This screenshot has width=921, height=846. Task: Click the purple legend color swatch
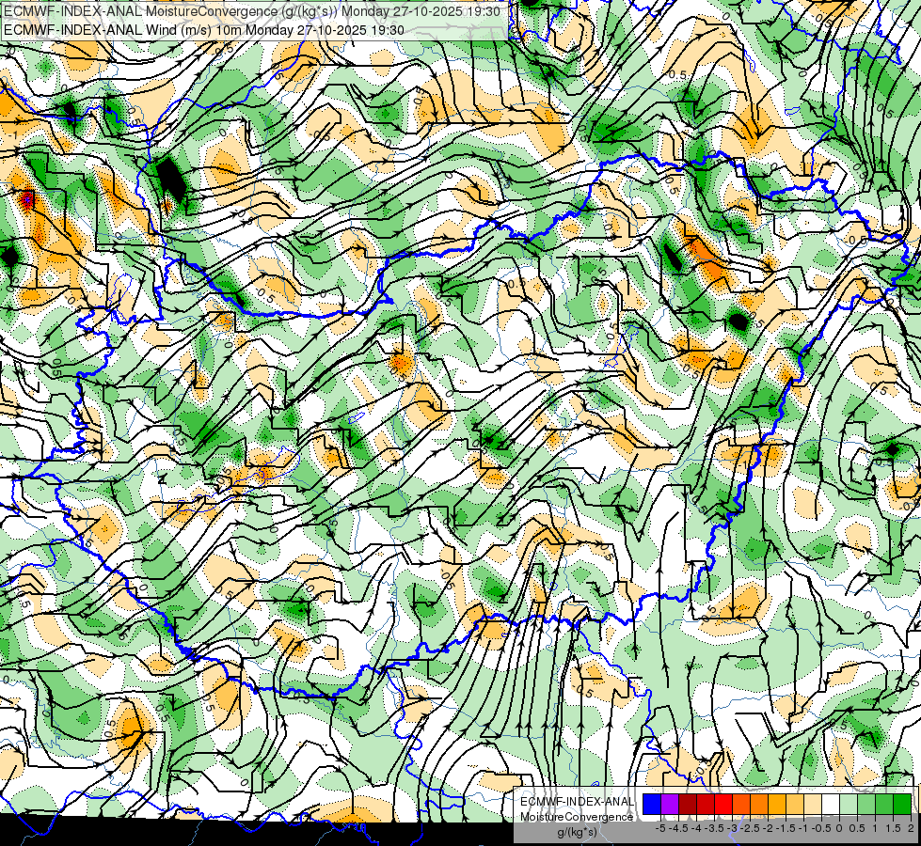(670, 804)
